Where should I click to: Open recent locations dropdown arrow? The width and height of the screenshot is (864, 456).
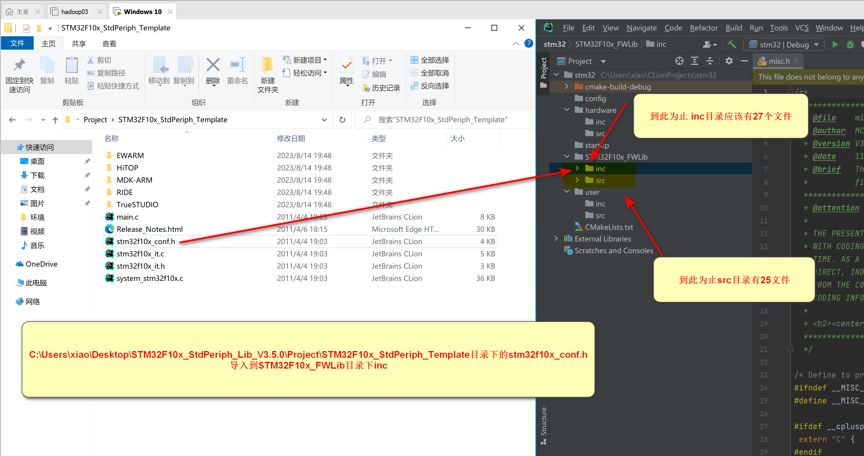(x=43, y=120)
